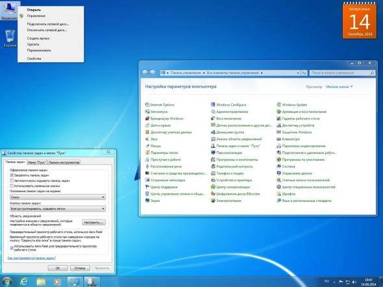Open the 'Кнопки панели задач' grouping dropdown
The height and width of the screenshot is (287, 383).
tap(58, 208)
